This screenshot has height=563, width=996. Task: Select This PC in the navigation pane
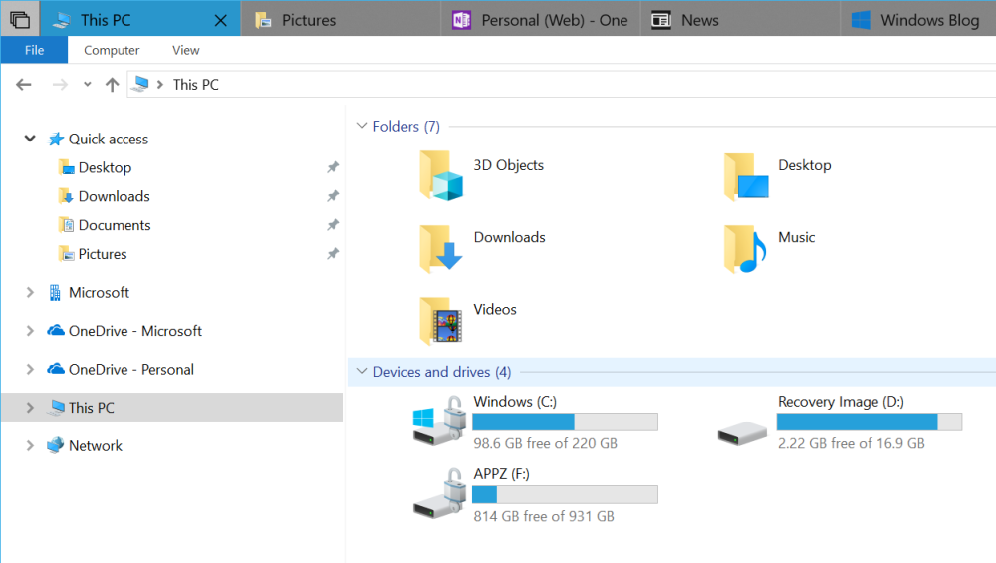92,408
